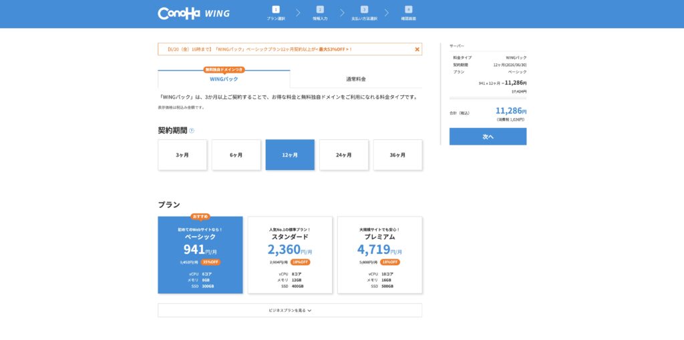Choose the 24ヶ月 contract period

344,155
